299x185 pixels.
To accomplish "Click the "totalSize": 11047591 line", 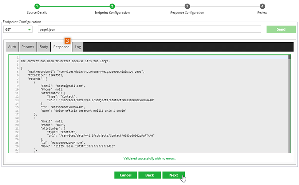I will click(x=46, y=75).
